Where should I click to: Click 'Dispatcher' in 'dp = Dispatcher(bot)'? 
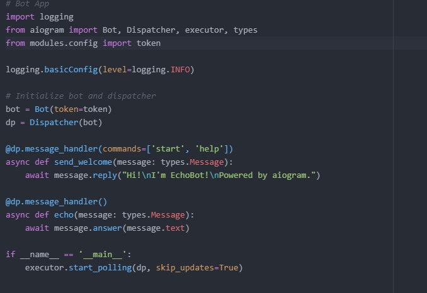coord(54,123)
